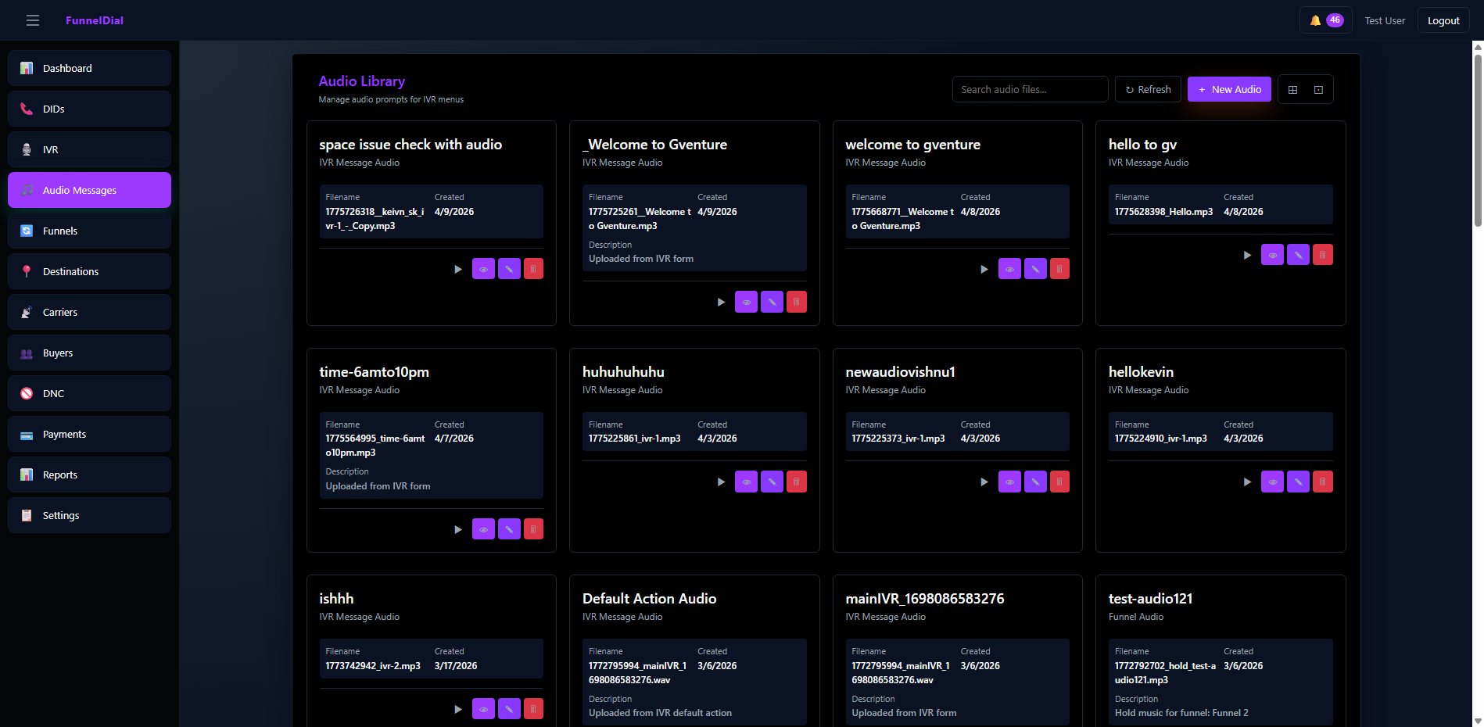
Task: View details of '_Welcome to Gventure' audio
Action: click(746, 302)
